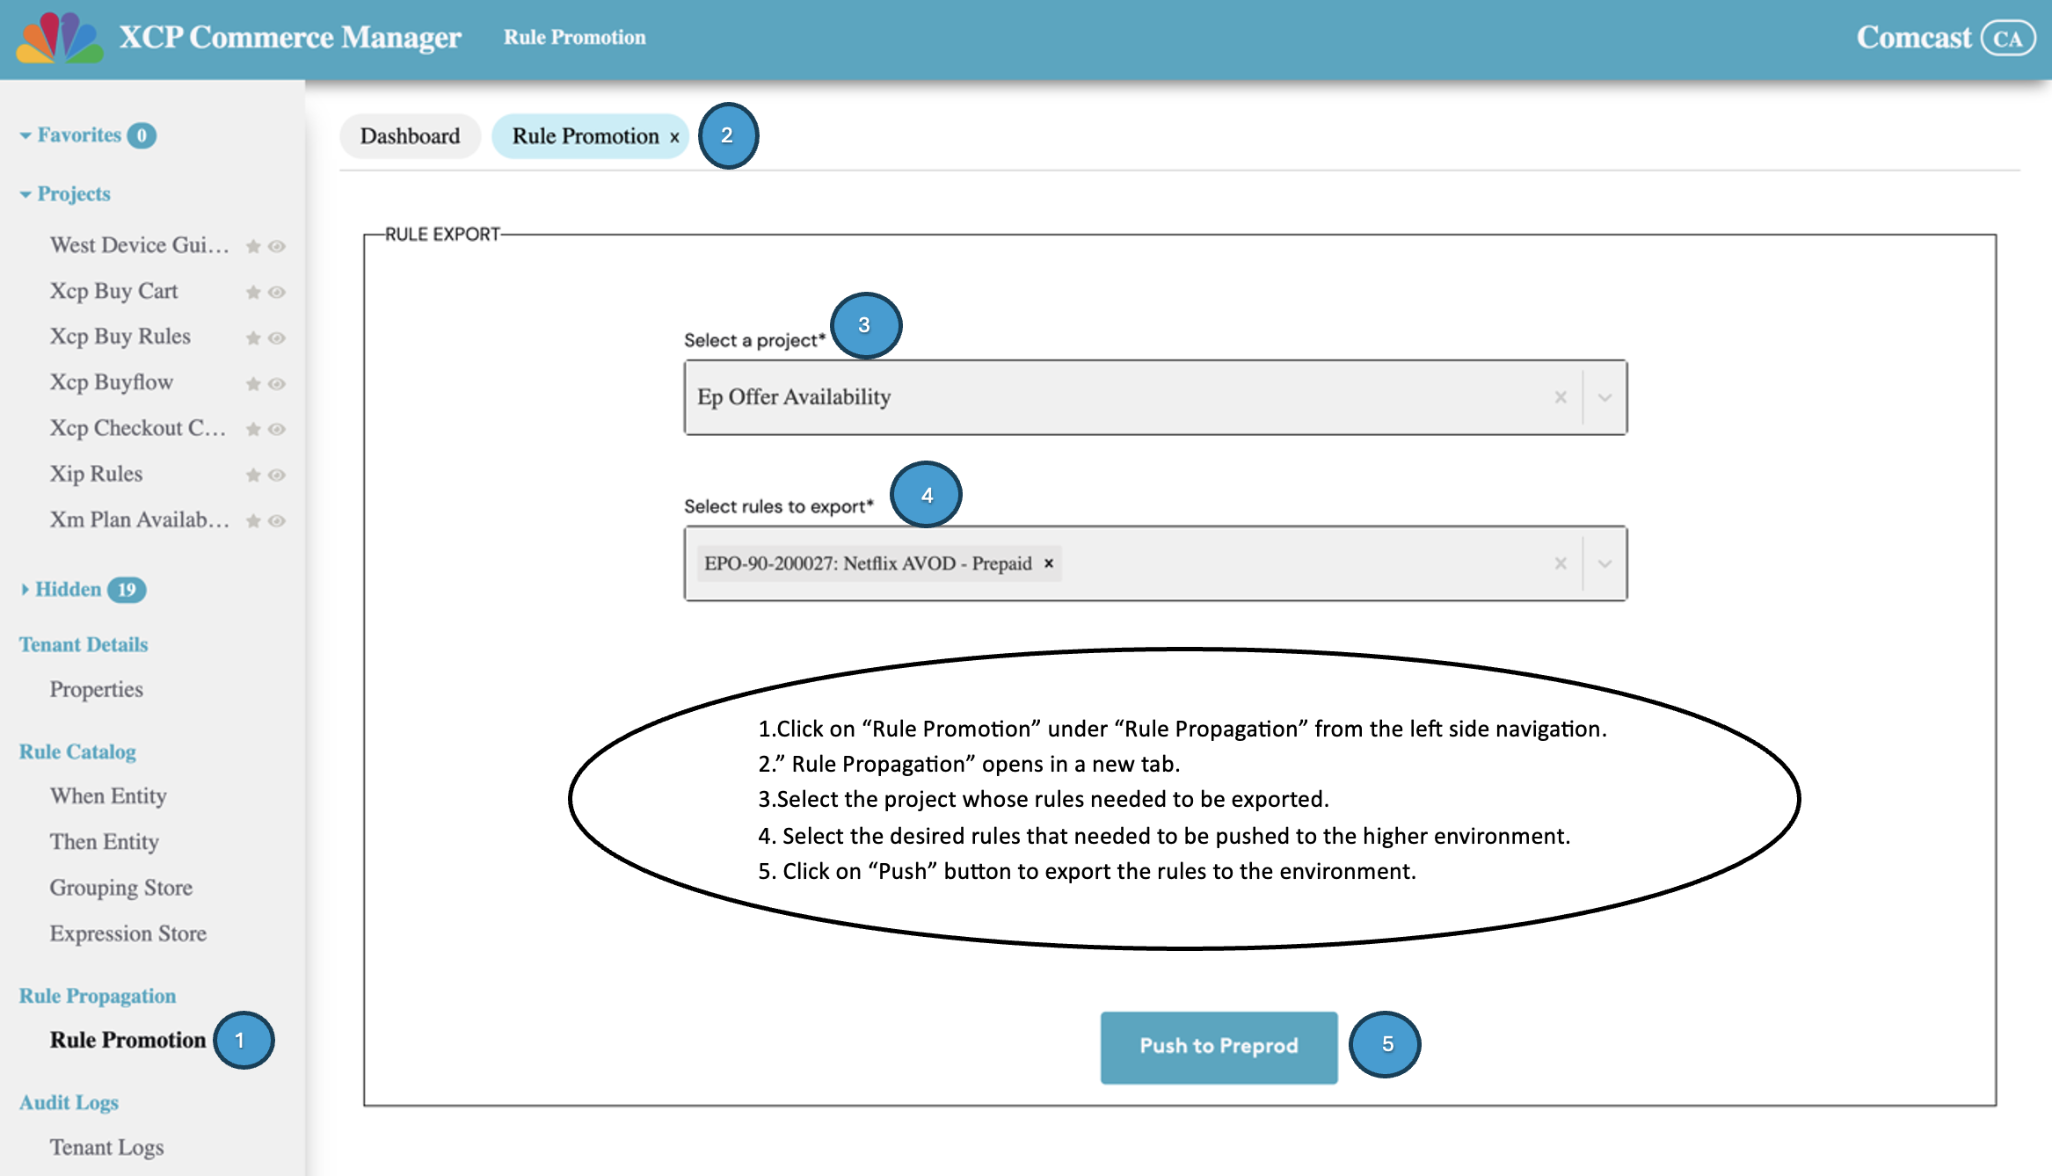Viewport: 2052px width, 1176px height.
Task: Open the Xip Rules project
Action: pyautogui.click(x=96, y=474)
